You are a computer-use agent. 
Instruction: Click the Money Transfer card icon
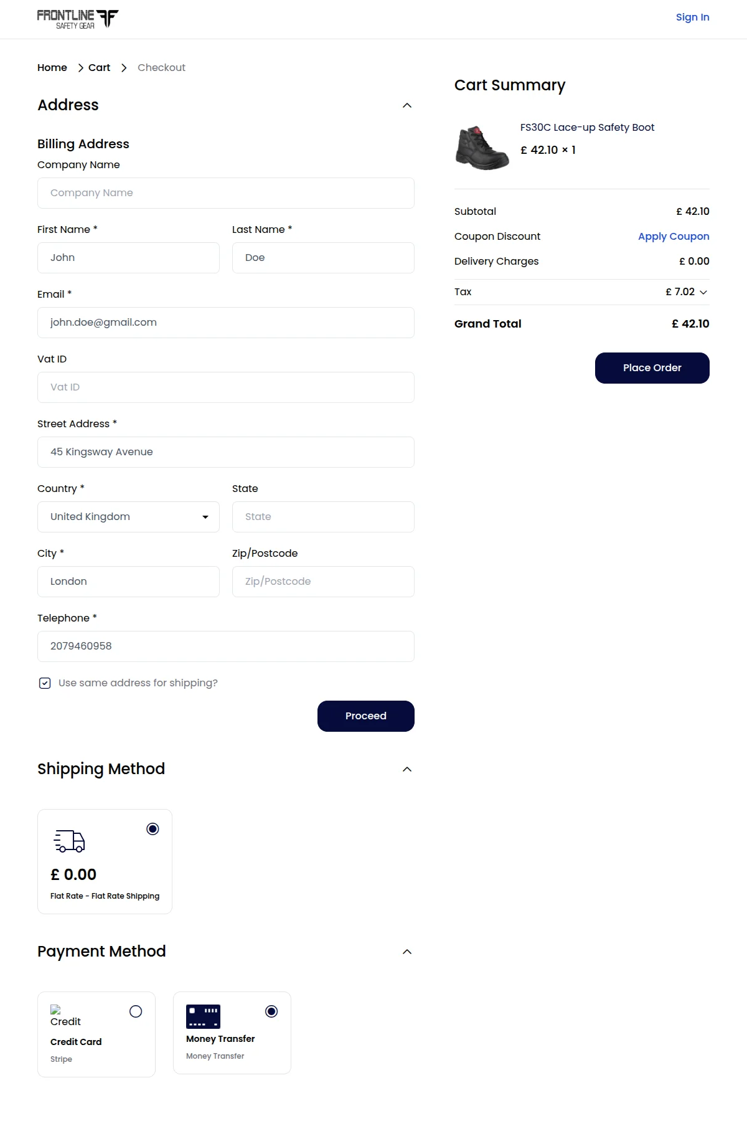pyautogui.click(x=203, y=1016)
